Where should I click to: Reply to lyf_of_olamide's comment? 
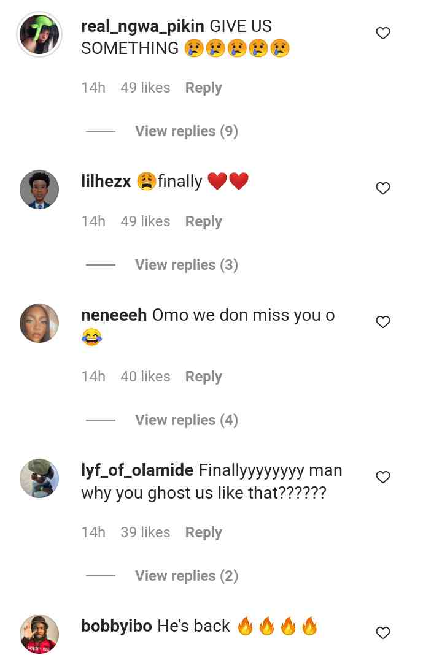203,532
